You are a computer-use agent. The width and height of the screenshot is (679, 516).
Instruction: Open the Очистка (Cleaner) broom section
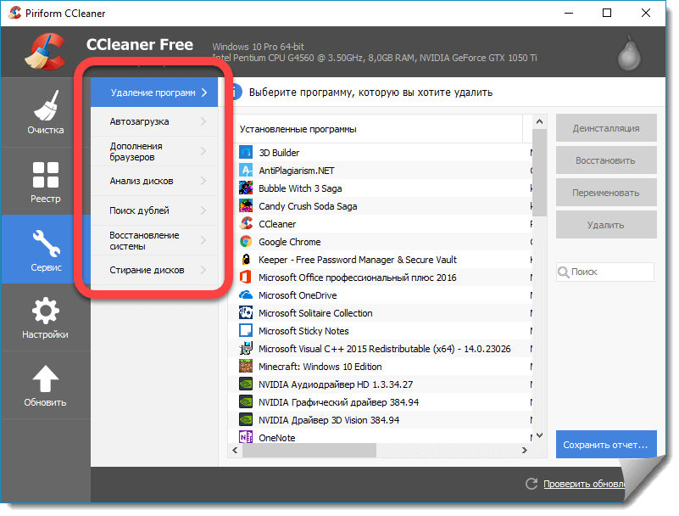pyautogui.click(x=45, y=112)
